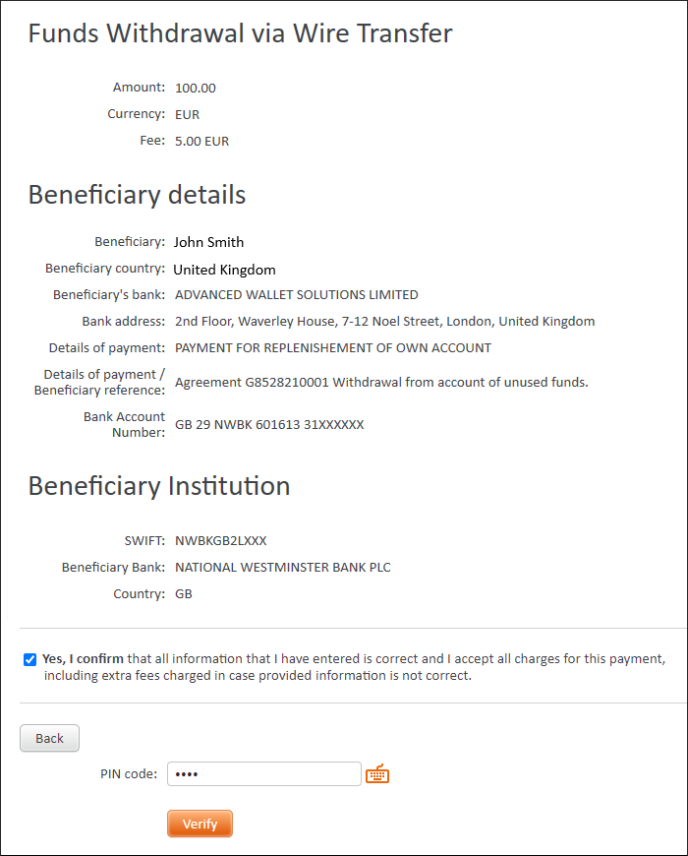Click the Agreement G8528210001 reference text
This screenshot has height=856, width=688.
381,382
